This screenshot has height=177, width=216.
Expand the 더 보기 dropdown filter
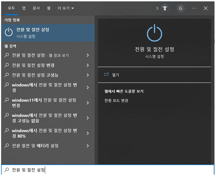coord(66,8)
